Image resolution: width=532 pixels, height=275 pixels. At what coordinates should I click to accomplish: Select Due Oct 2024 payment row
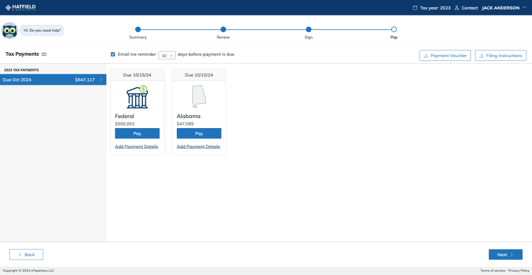pos(53,80)
